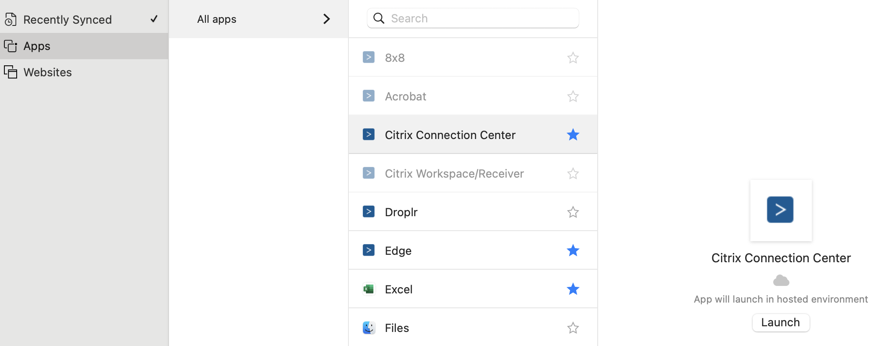
Task: Click 'App will launch in hosted environment' text
Action: [781, 300]
